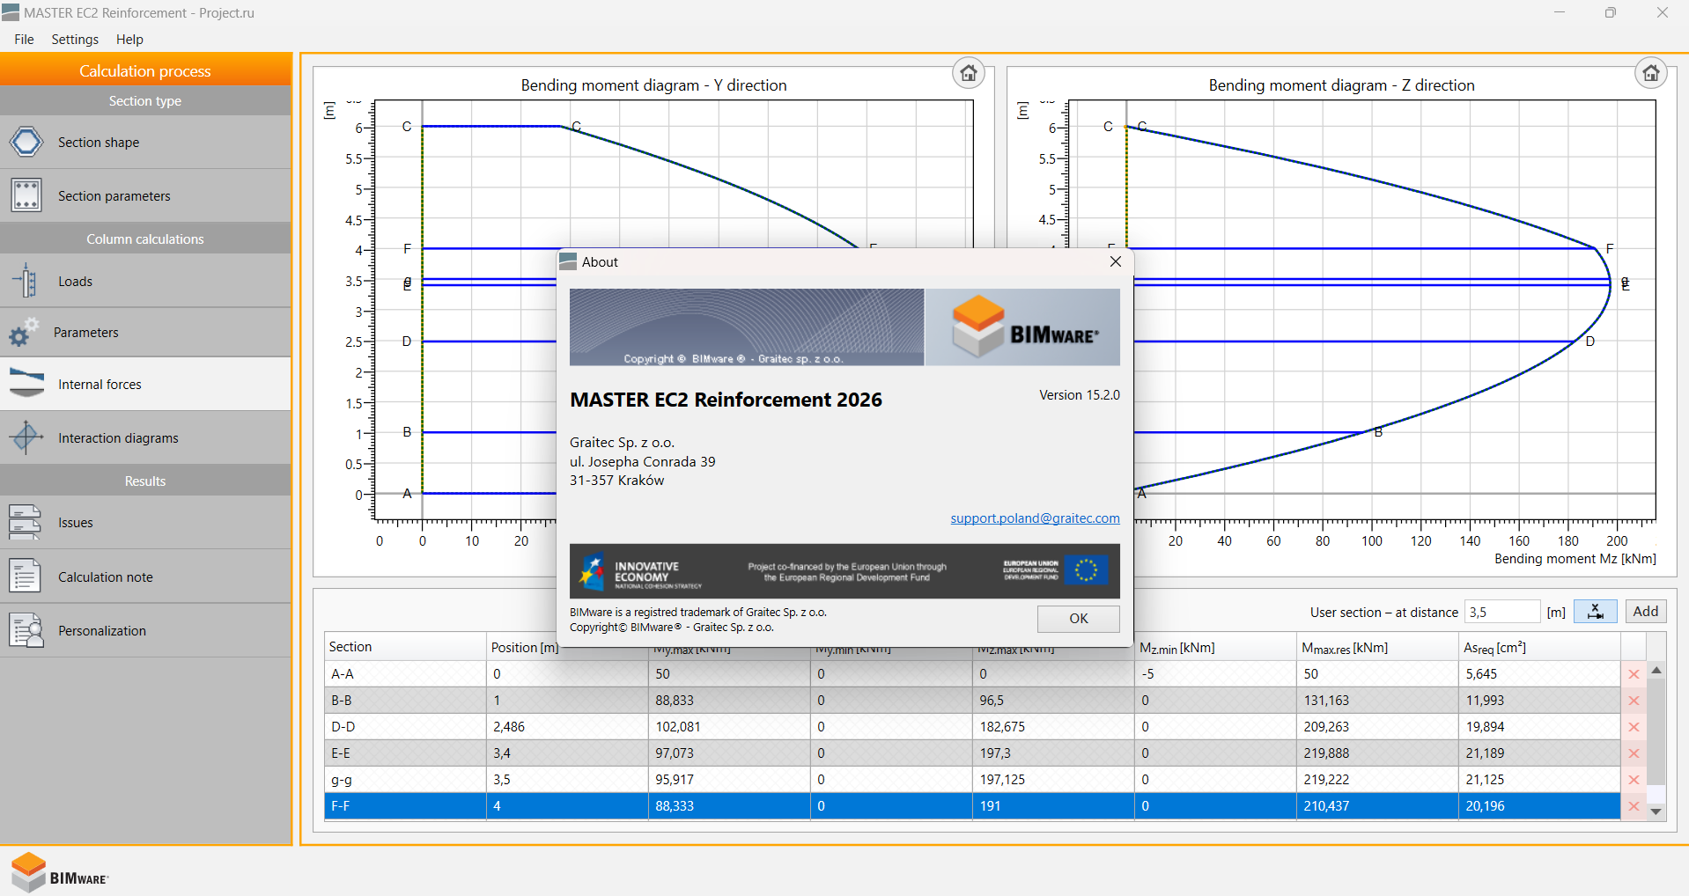Collapse the Column calculations group
Screen dimensions: 1689x896
(144, 238)
